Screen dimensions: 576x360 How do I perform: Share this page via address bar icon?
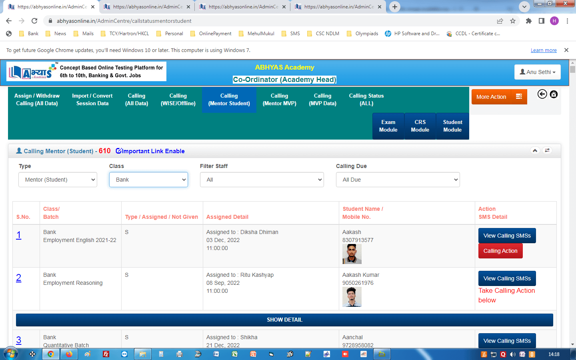(500, 21)
